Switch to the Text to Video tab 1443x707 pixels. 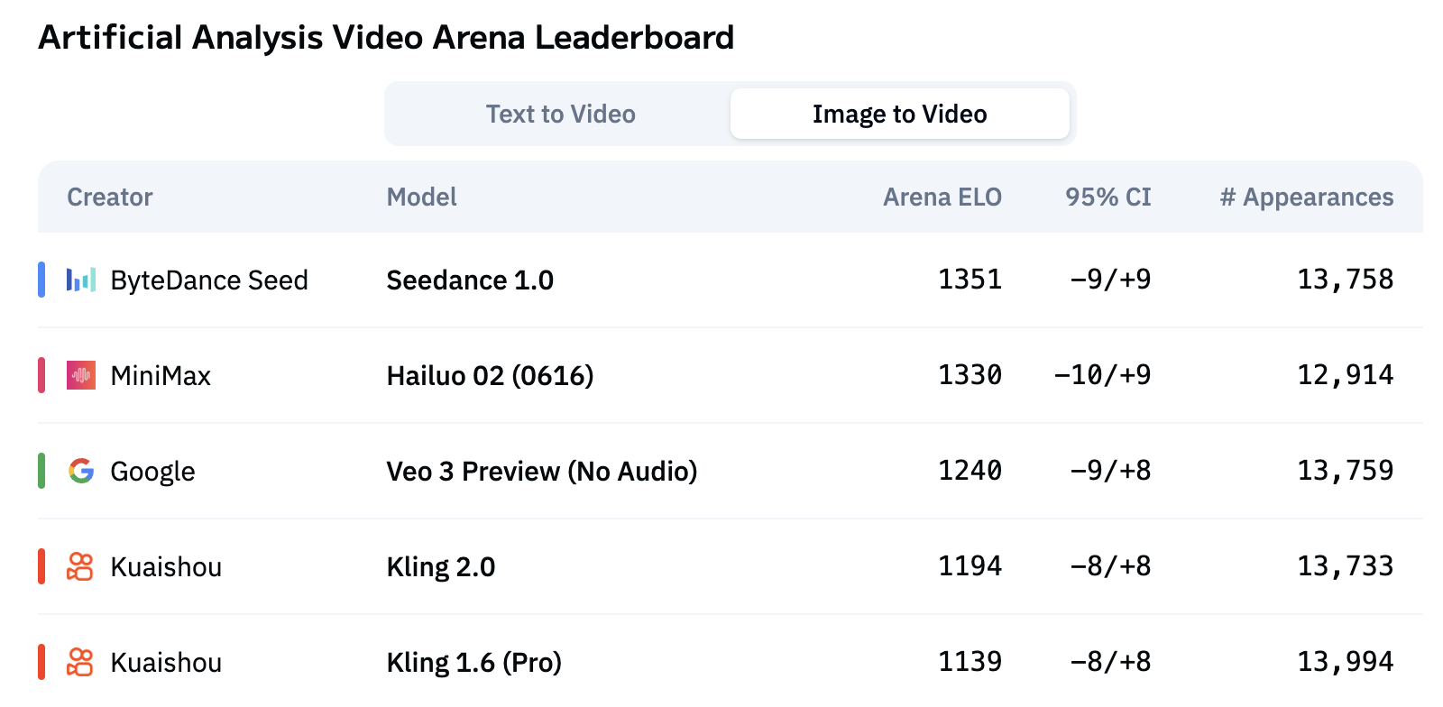(x=560, y=115)
